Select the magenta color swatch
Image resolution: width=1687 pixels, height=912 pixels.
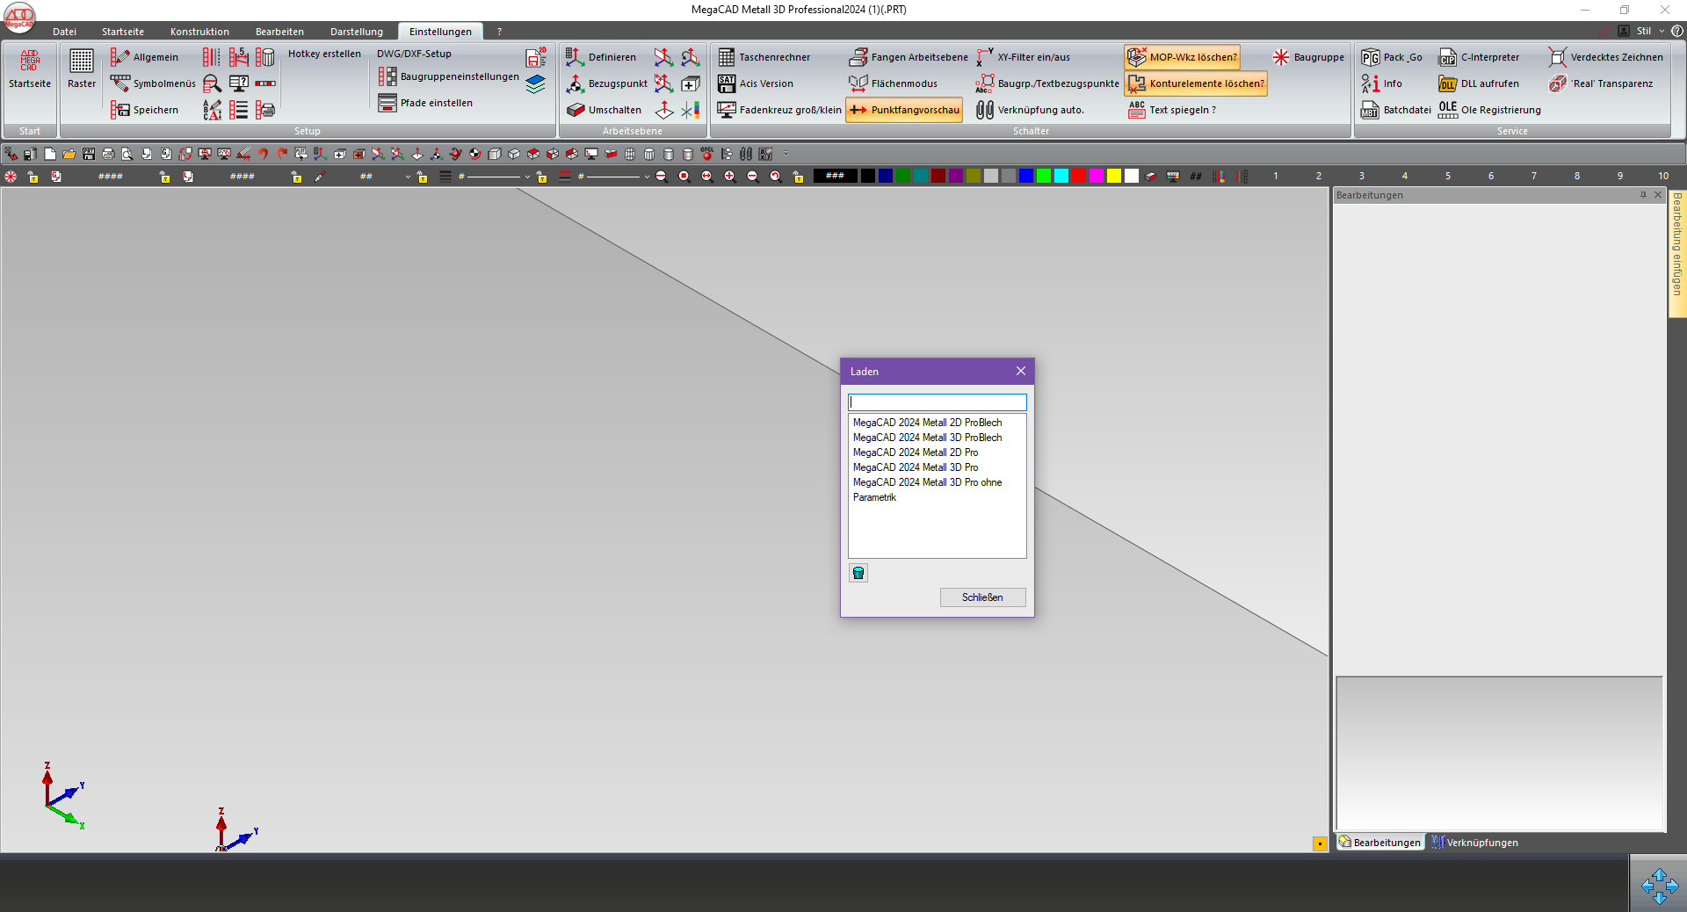click(1096, 177)
